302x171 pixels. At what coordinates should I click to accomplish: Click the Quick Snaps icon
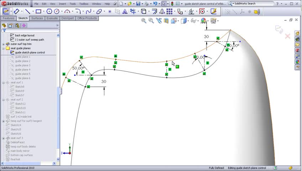[202, 11]
